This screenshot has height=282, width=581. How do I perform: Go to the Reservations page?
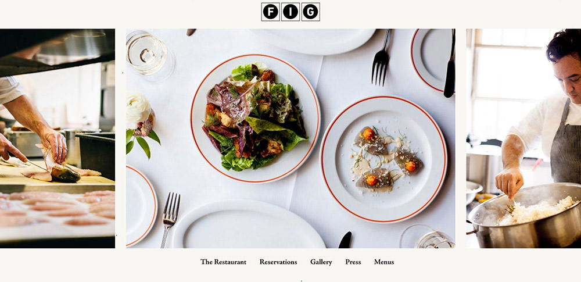tap(278, 262)
